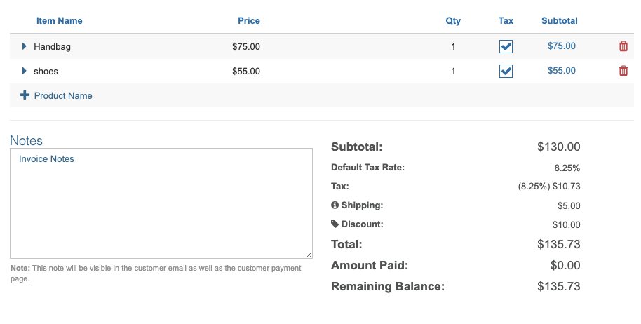Viewport: 641px width, 324px height.
Task: Click the Shipping info icon
Action: (x=335, y=205)
